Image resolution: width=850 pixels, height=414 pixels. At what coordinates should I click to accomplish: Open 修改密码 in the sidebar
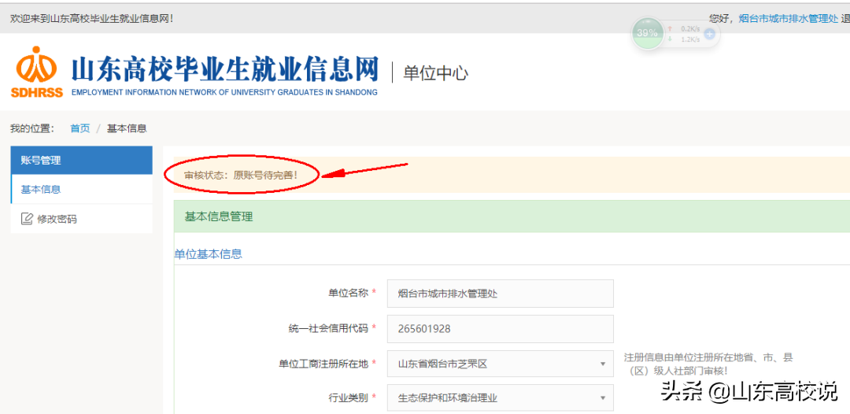click(x=81, y=219)
